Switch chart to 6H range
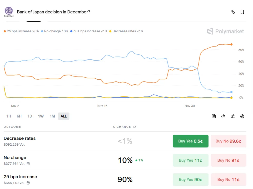The width and height of the screenshot is (253, 189). [19, 116]
